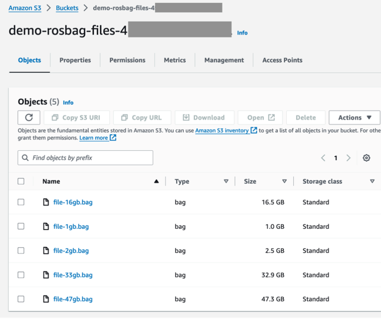Click bag type cell for file-2gb.bag

click(180, 251)
